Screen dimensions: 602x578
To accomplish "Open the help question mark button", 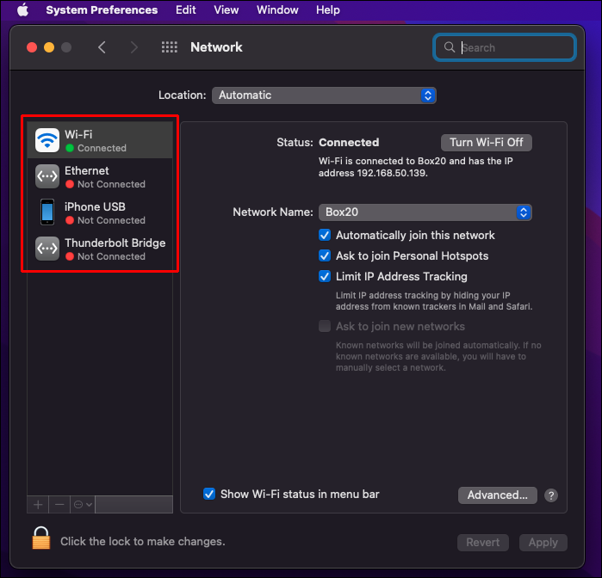I will pyautogui.click(x=551, y=495).
